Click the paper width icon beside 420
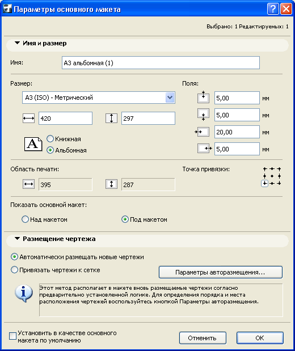Screen dimensions: 295x351 tap(29, 118)
